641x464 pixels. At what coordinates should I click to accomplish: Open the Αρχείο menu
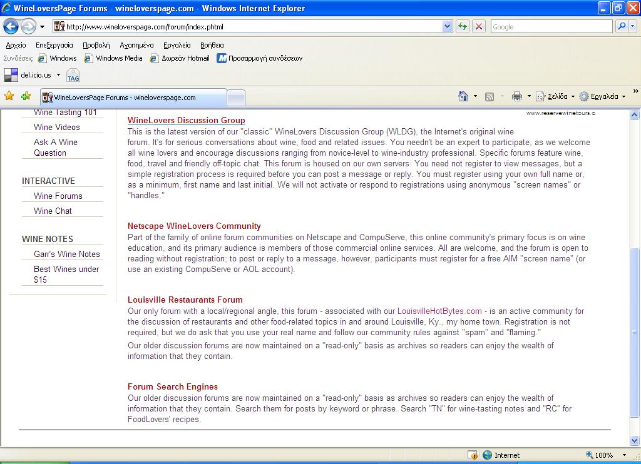coord(16,46)
